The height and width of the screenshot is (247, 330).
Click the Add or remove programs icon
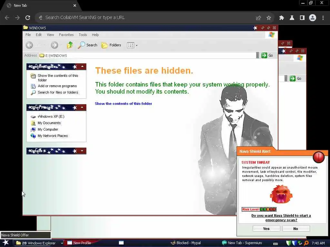[33, 86]
